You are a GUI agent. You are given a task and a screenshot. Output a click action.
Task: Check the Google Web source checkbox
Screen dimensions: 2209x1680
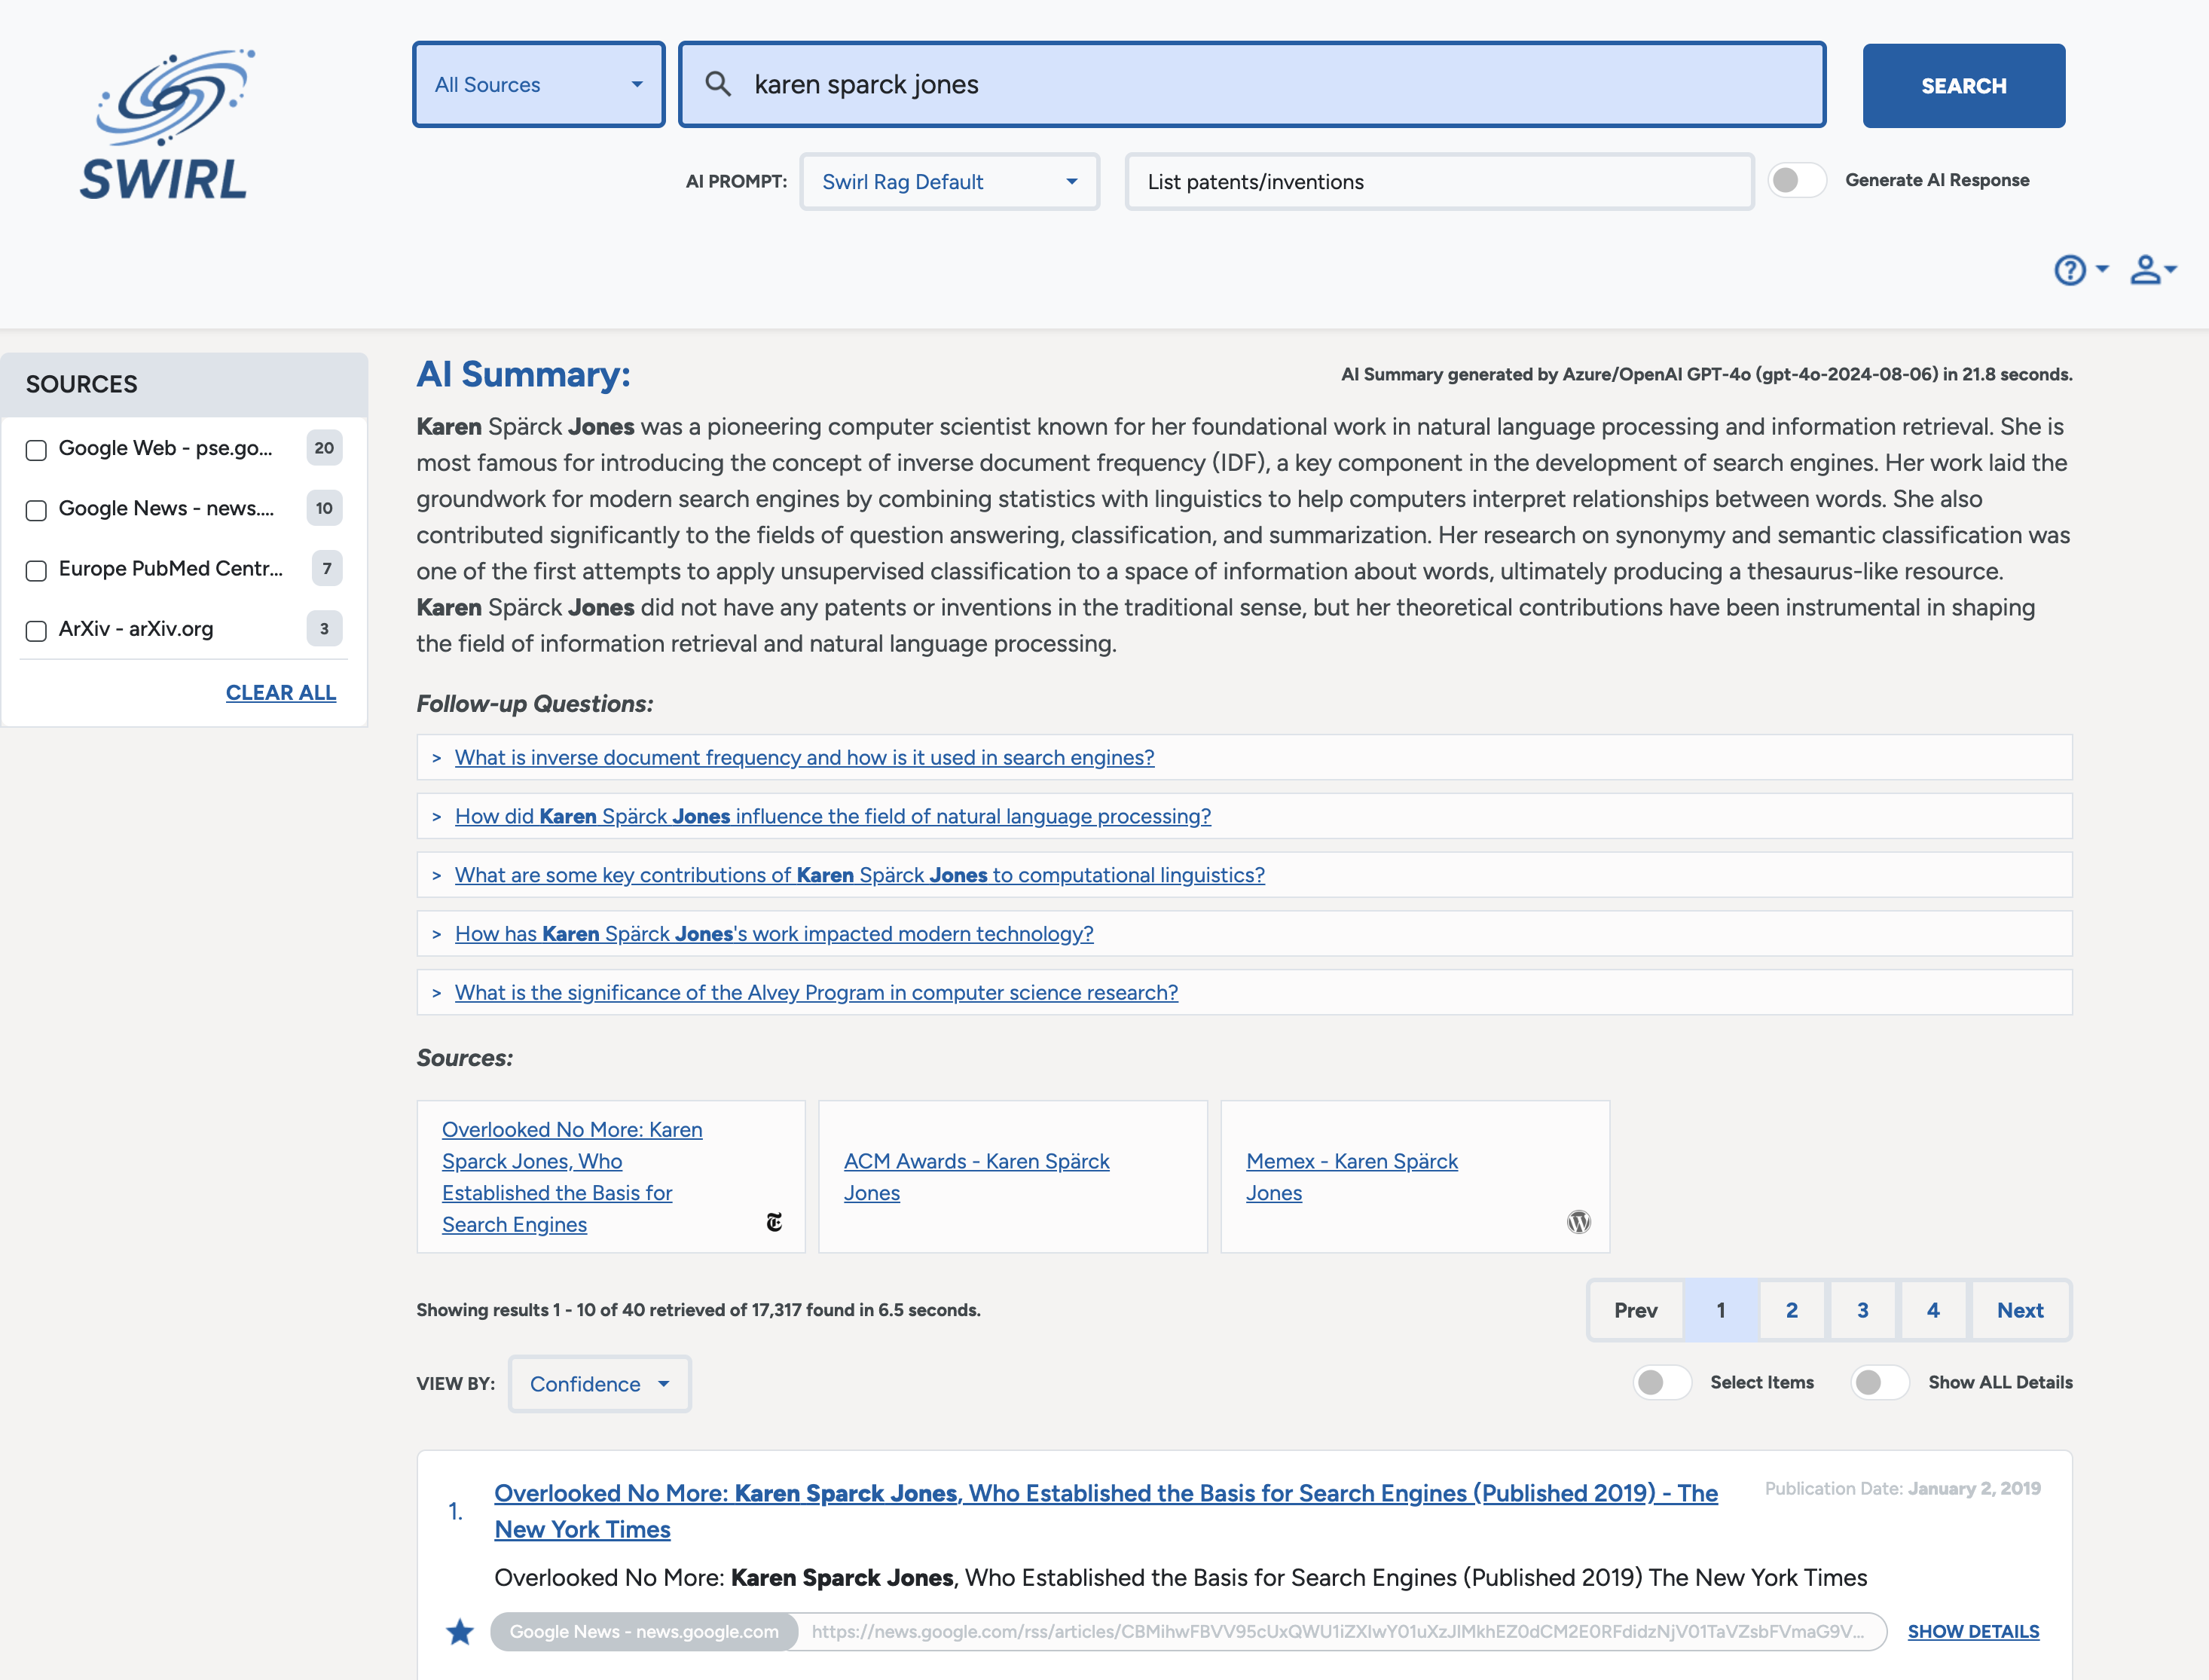[36, 450]
